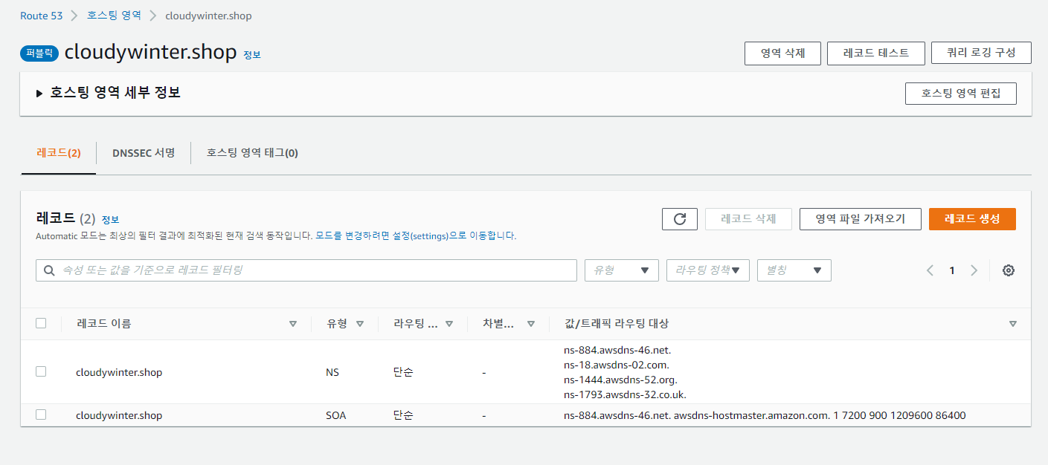Click ns-1444.awsdns-52.org. value
This screenshot has height=465, width=1048.
click(x=620, y=380)
